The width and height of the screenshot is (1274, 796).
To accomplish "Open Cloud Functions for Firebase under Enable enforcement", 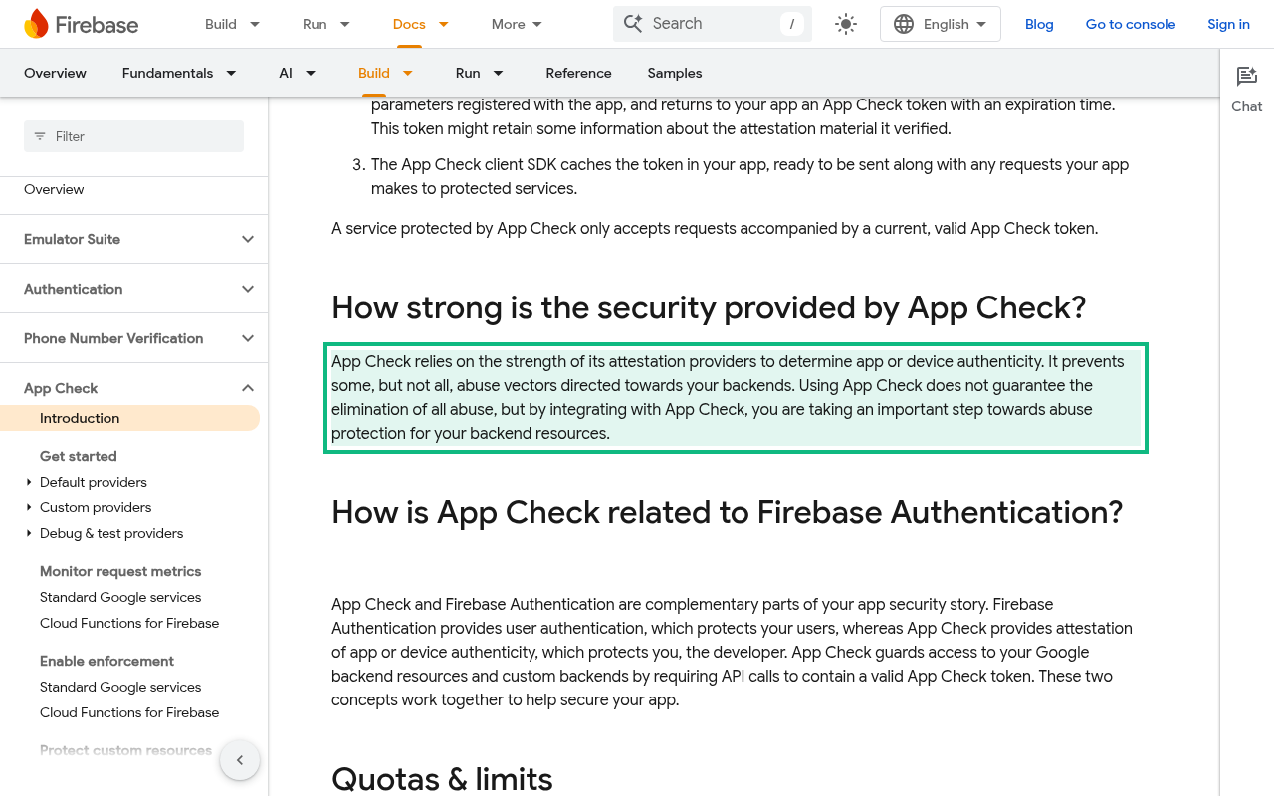I will click(x=129, y=712).
